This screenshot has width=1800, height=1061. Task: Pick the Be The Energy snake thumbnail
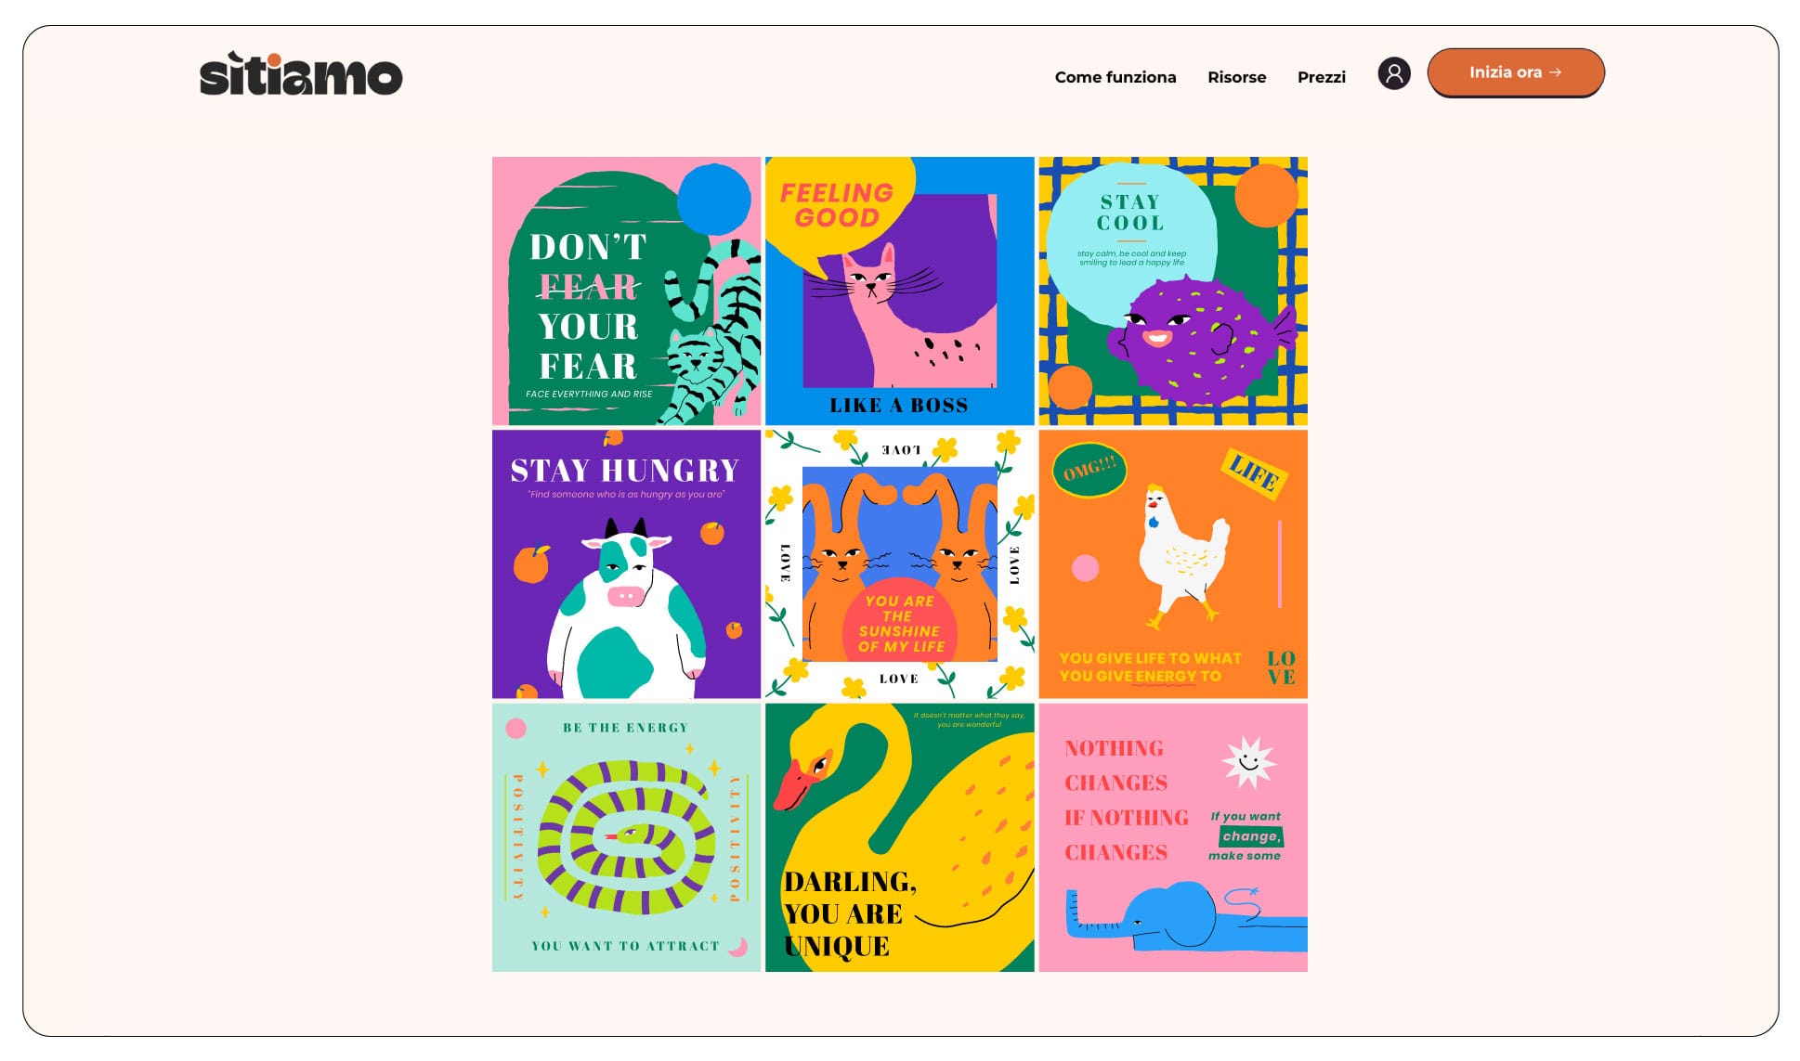[626, 837]
